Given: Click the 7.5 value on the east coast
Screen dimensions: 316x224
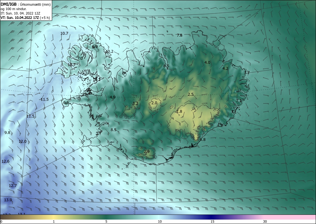Looking at the screenshot, I should tap(239, 101).
